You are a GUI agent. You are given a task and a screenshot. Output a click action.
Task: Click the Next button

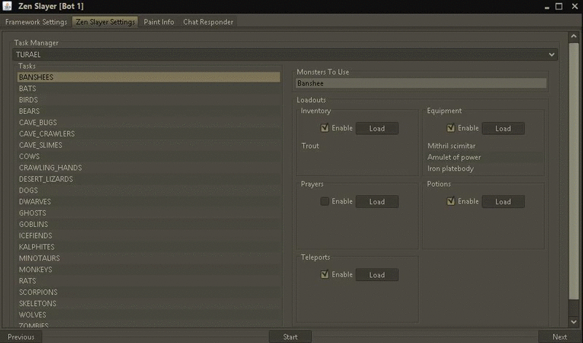click(x=560, y=336)
